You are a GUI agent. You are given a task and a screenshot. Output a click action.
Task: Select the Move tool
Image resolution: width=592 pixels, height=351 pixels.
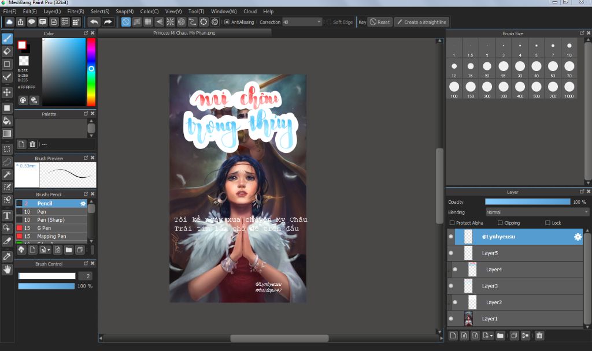(x=7, y=92)
